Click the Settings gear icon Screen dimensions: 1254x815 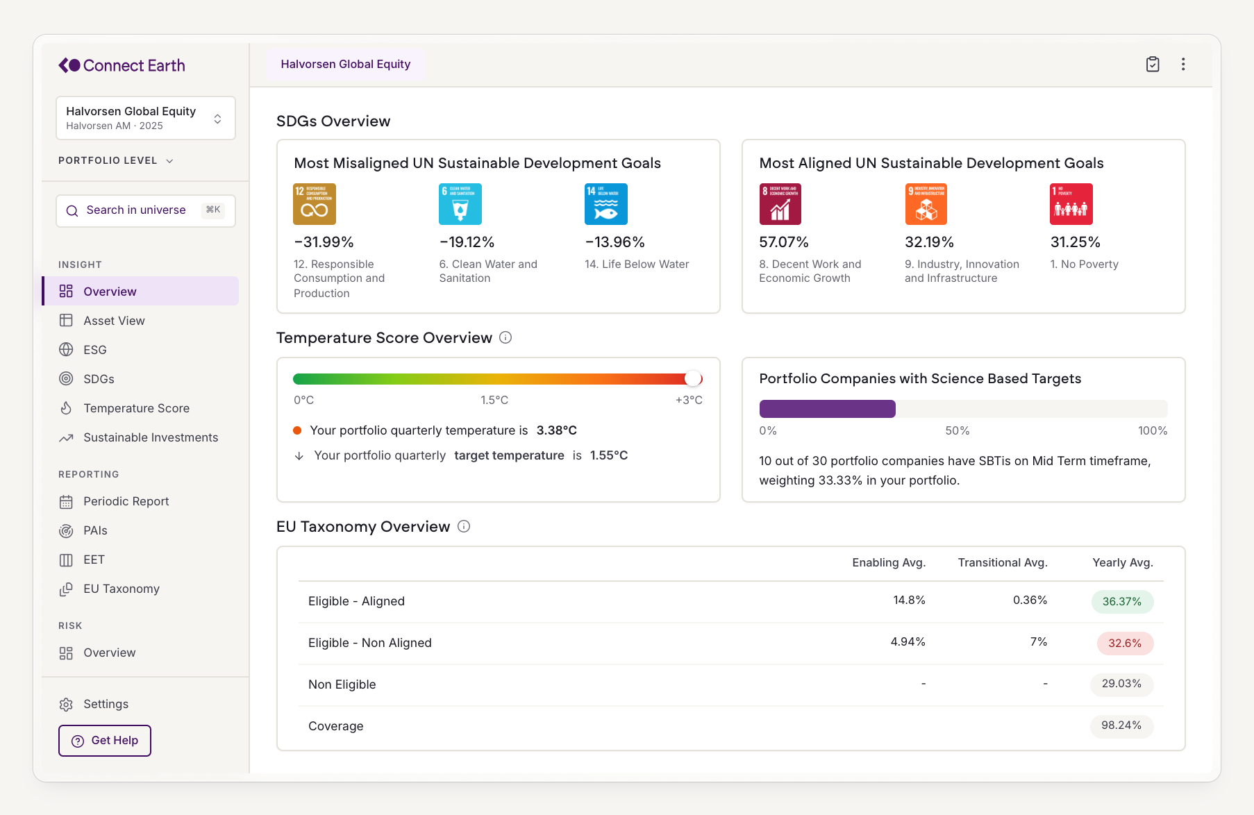(x=66, y=704)
